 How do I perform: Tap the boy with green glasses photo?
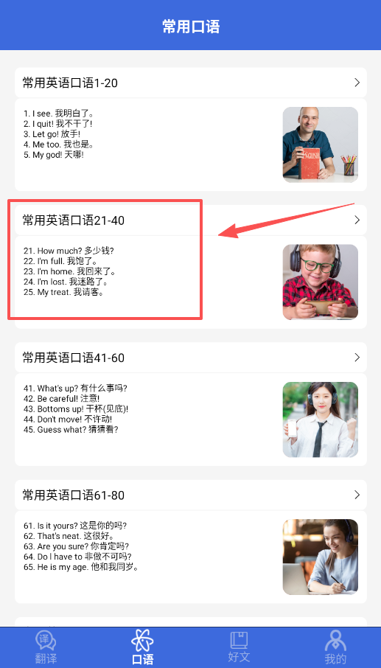320,282
